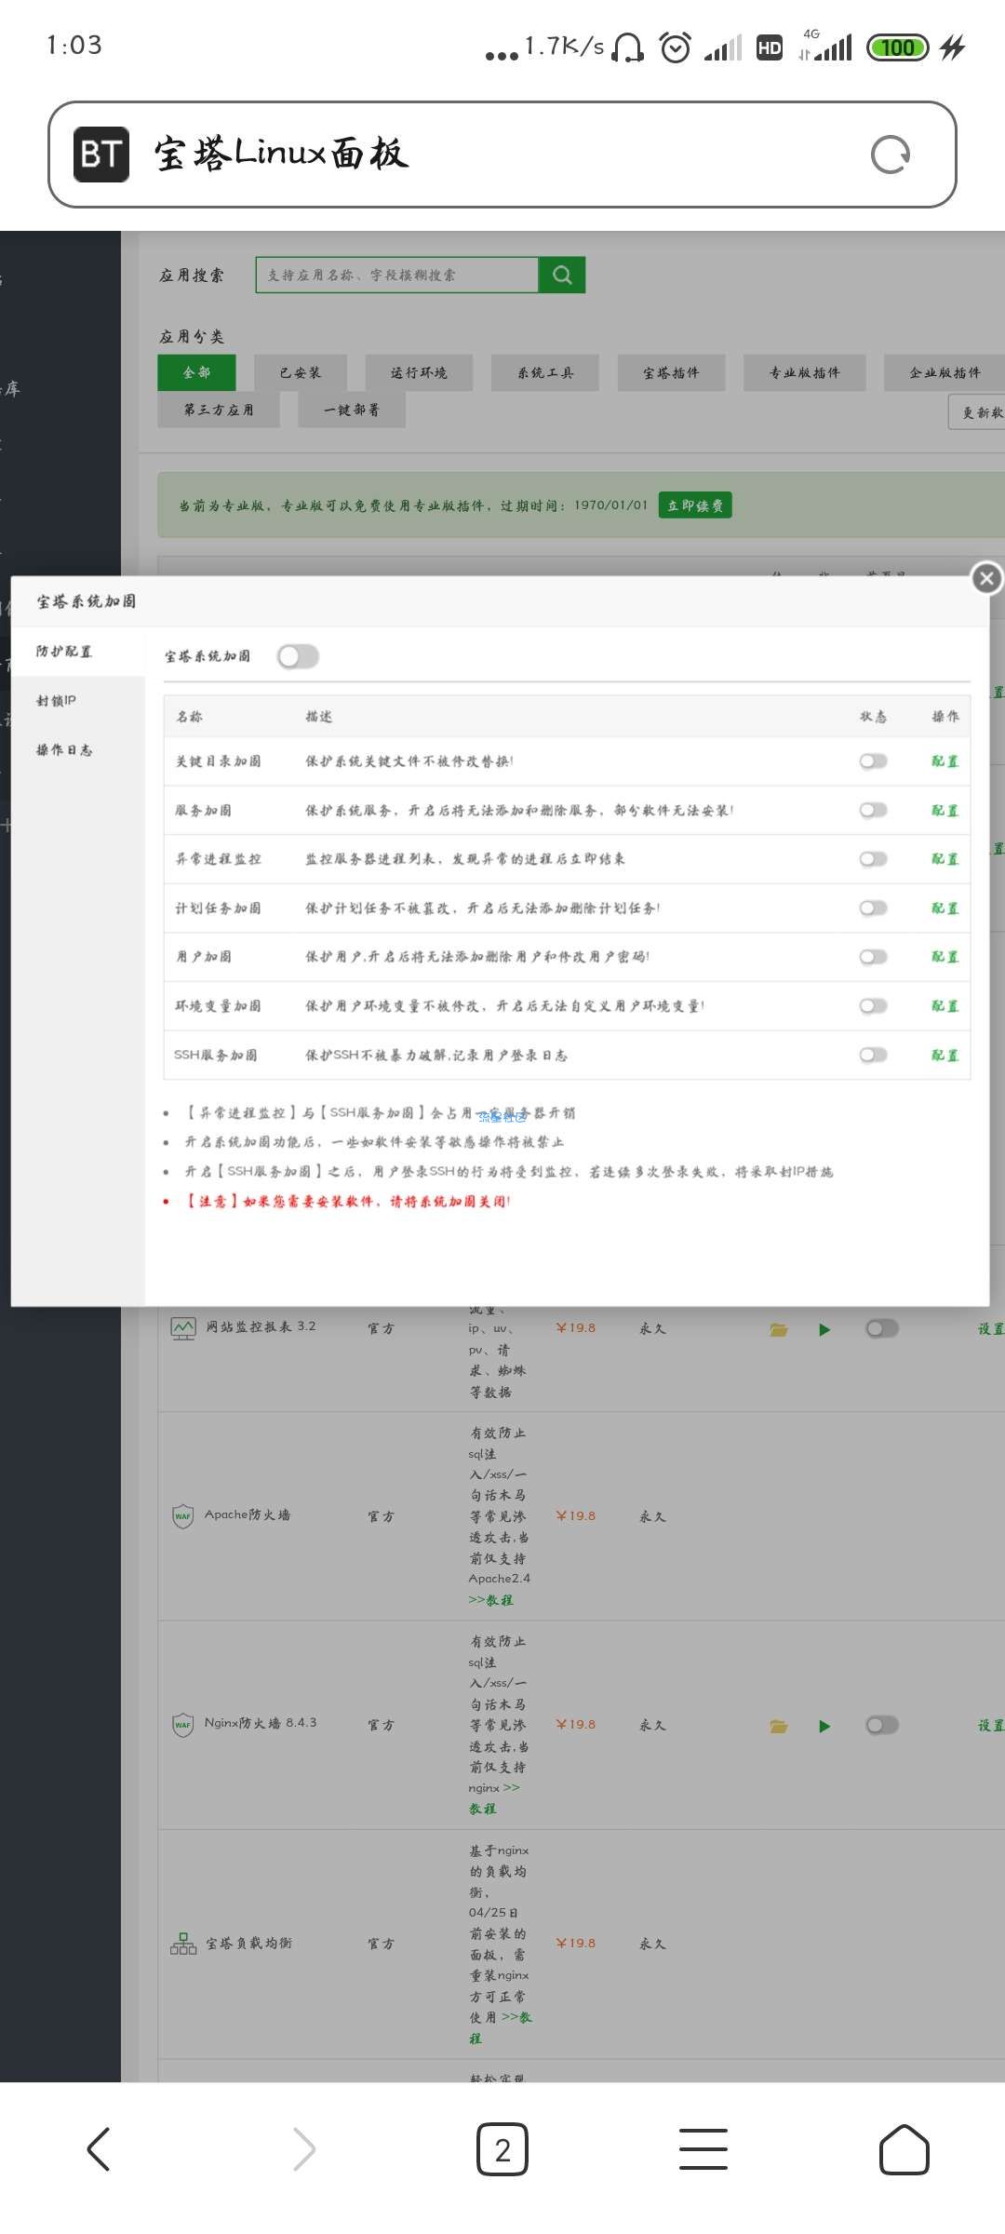Open the browser hamburger menu

(x=703, y=2149)
